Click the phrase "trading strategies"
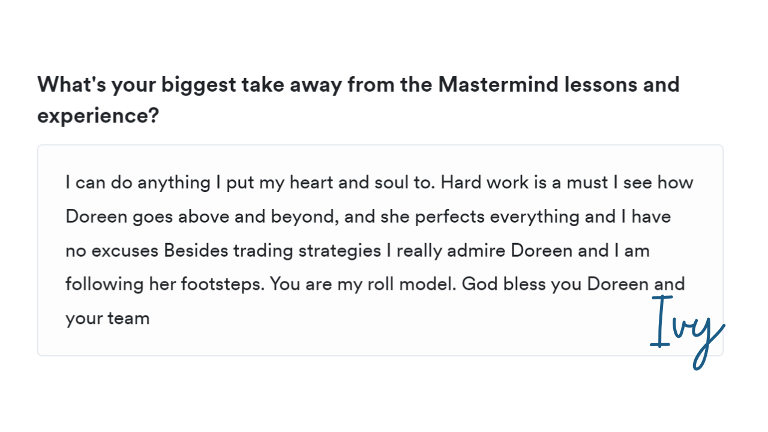This screenshot has width=768, height=432. 307,250
